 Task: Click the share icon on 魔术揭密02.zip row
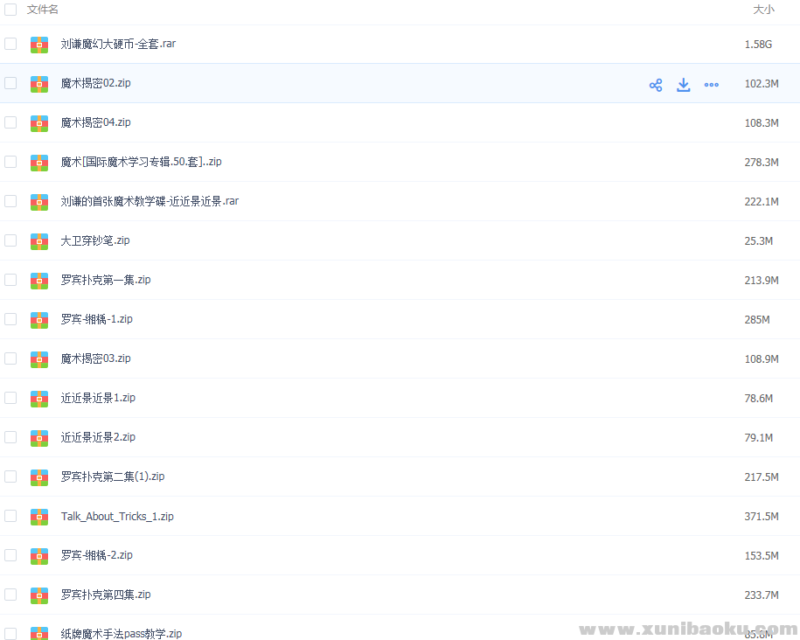656,85
